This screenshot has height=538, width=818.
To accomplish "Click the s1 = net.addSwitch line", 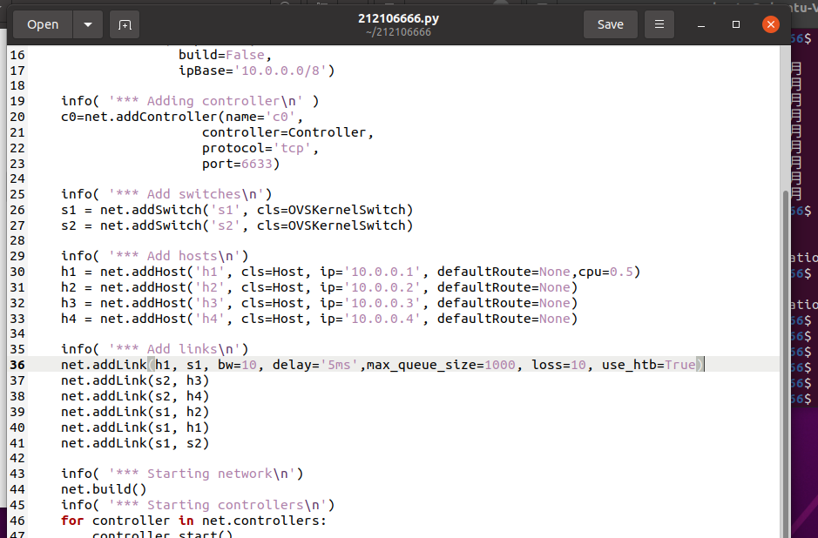I will tap(237, 210).
